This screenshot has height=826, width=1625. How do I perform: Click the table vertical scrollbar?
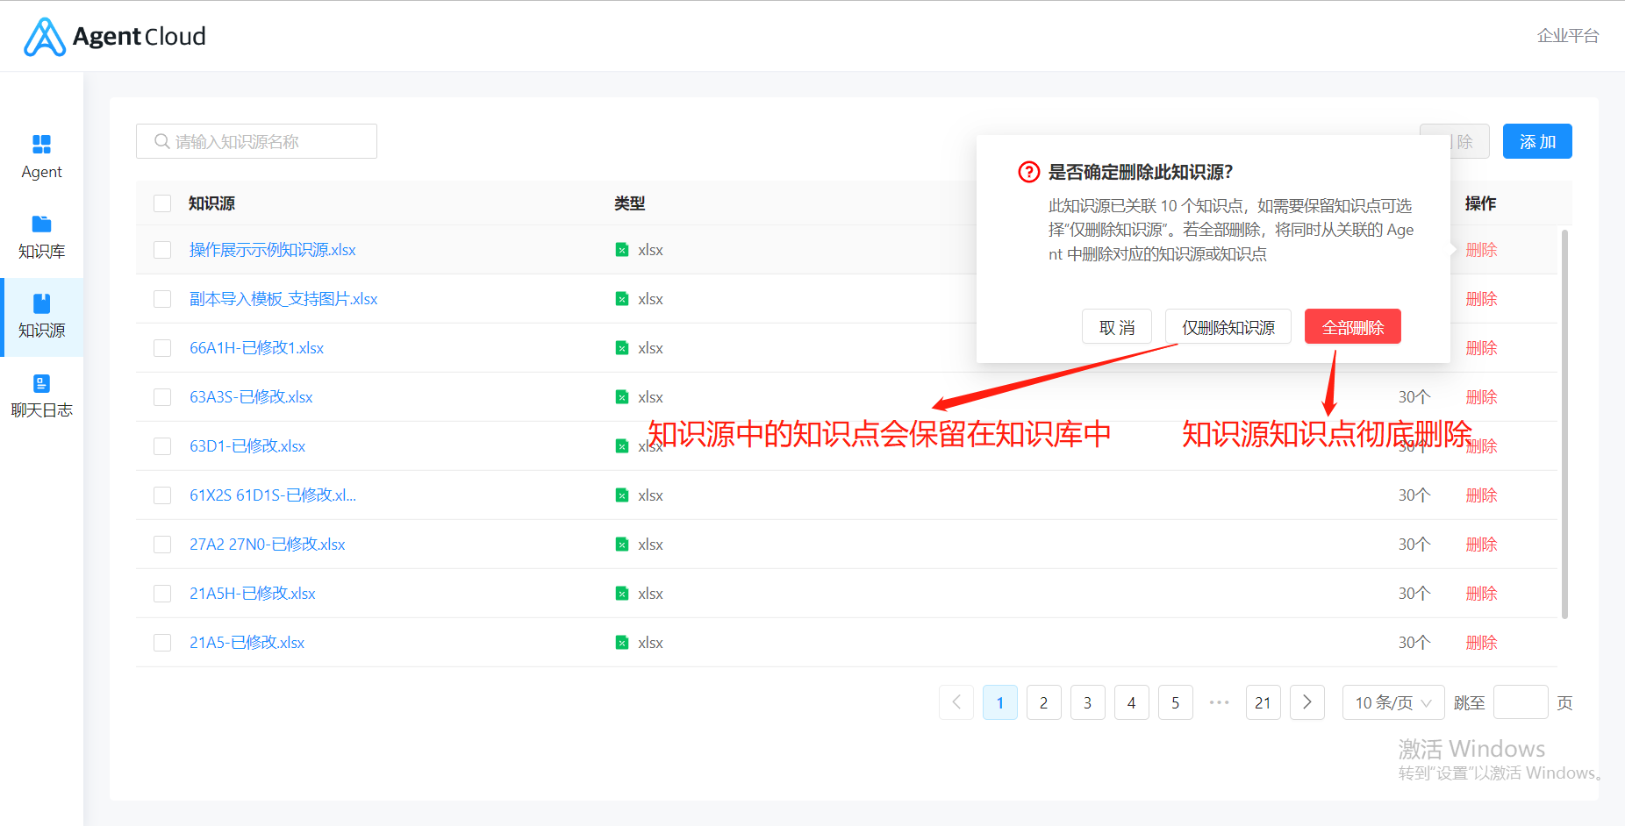[1564, 424]
